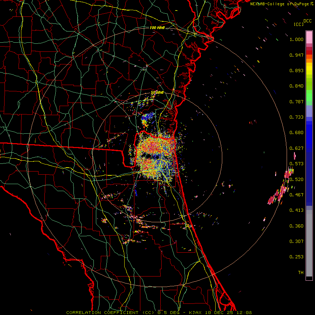Select the 0.520 legend value
Viewport: 315px width, 315px height.
click(x=296, y=180)
